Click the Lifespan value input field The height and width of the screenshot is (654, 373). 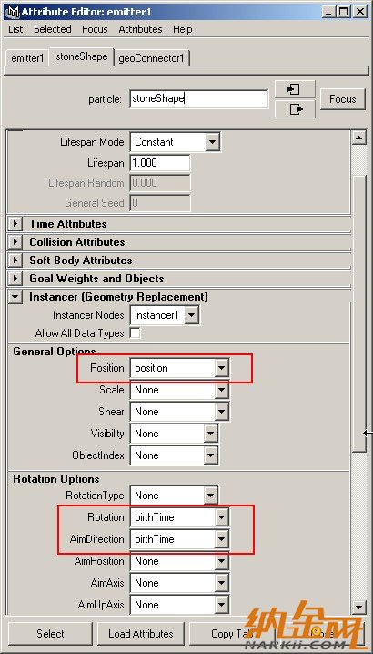(160, 163)
